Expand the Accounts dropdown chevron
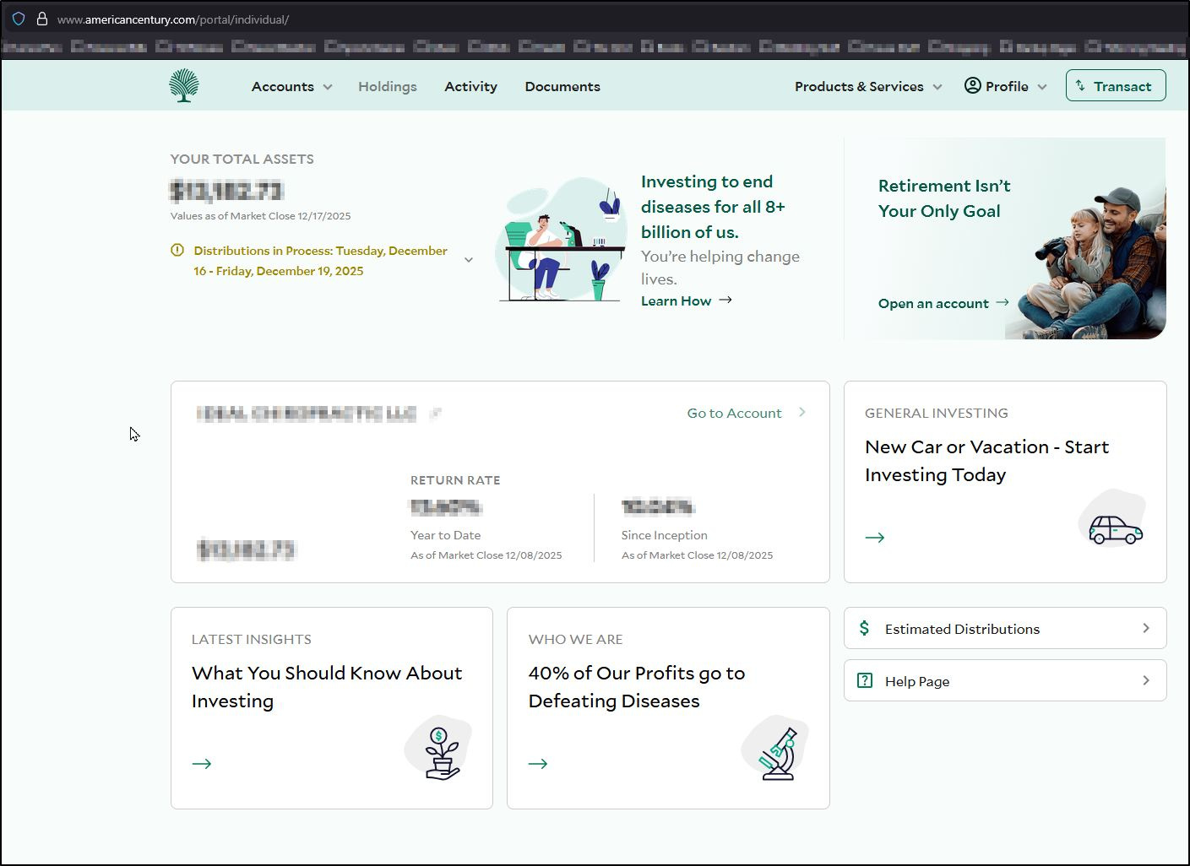Image resolution: width=1190 pixels, height=866 pixels. click(328, 87)
